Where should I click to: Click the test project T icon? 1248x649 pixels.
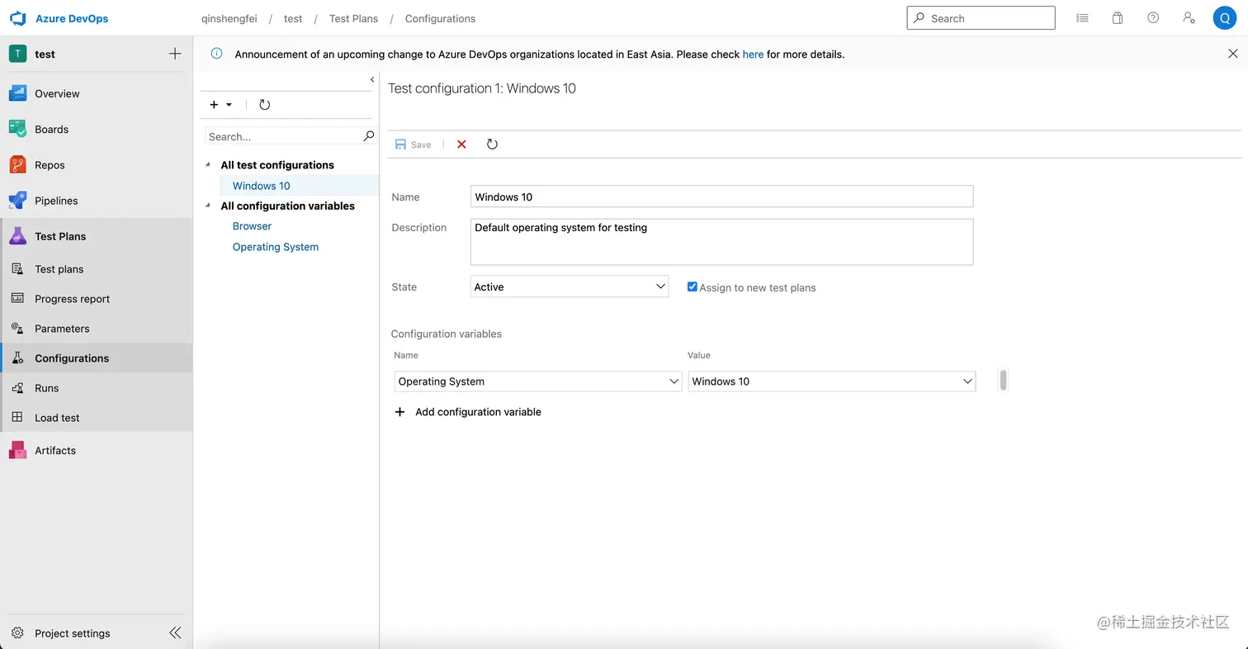(17, 54)
